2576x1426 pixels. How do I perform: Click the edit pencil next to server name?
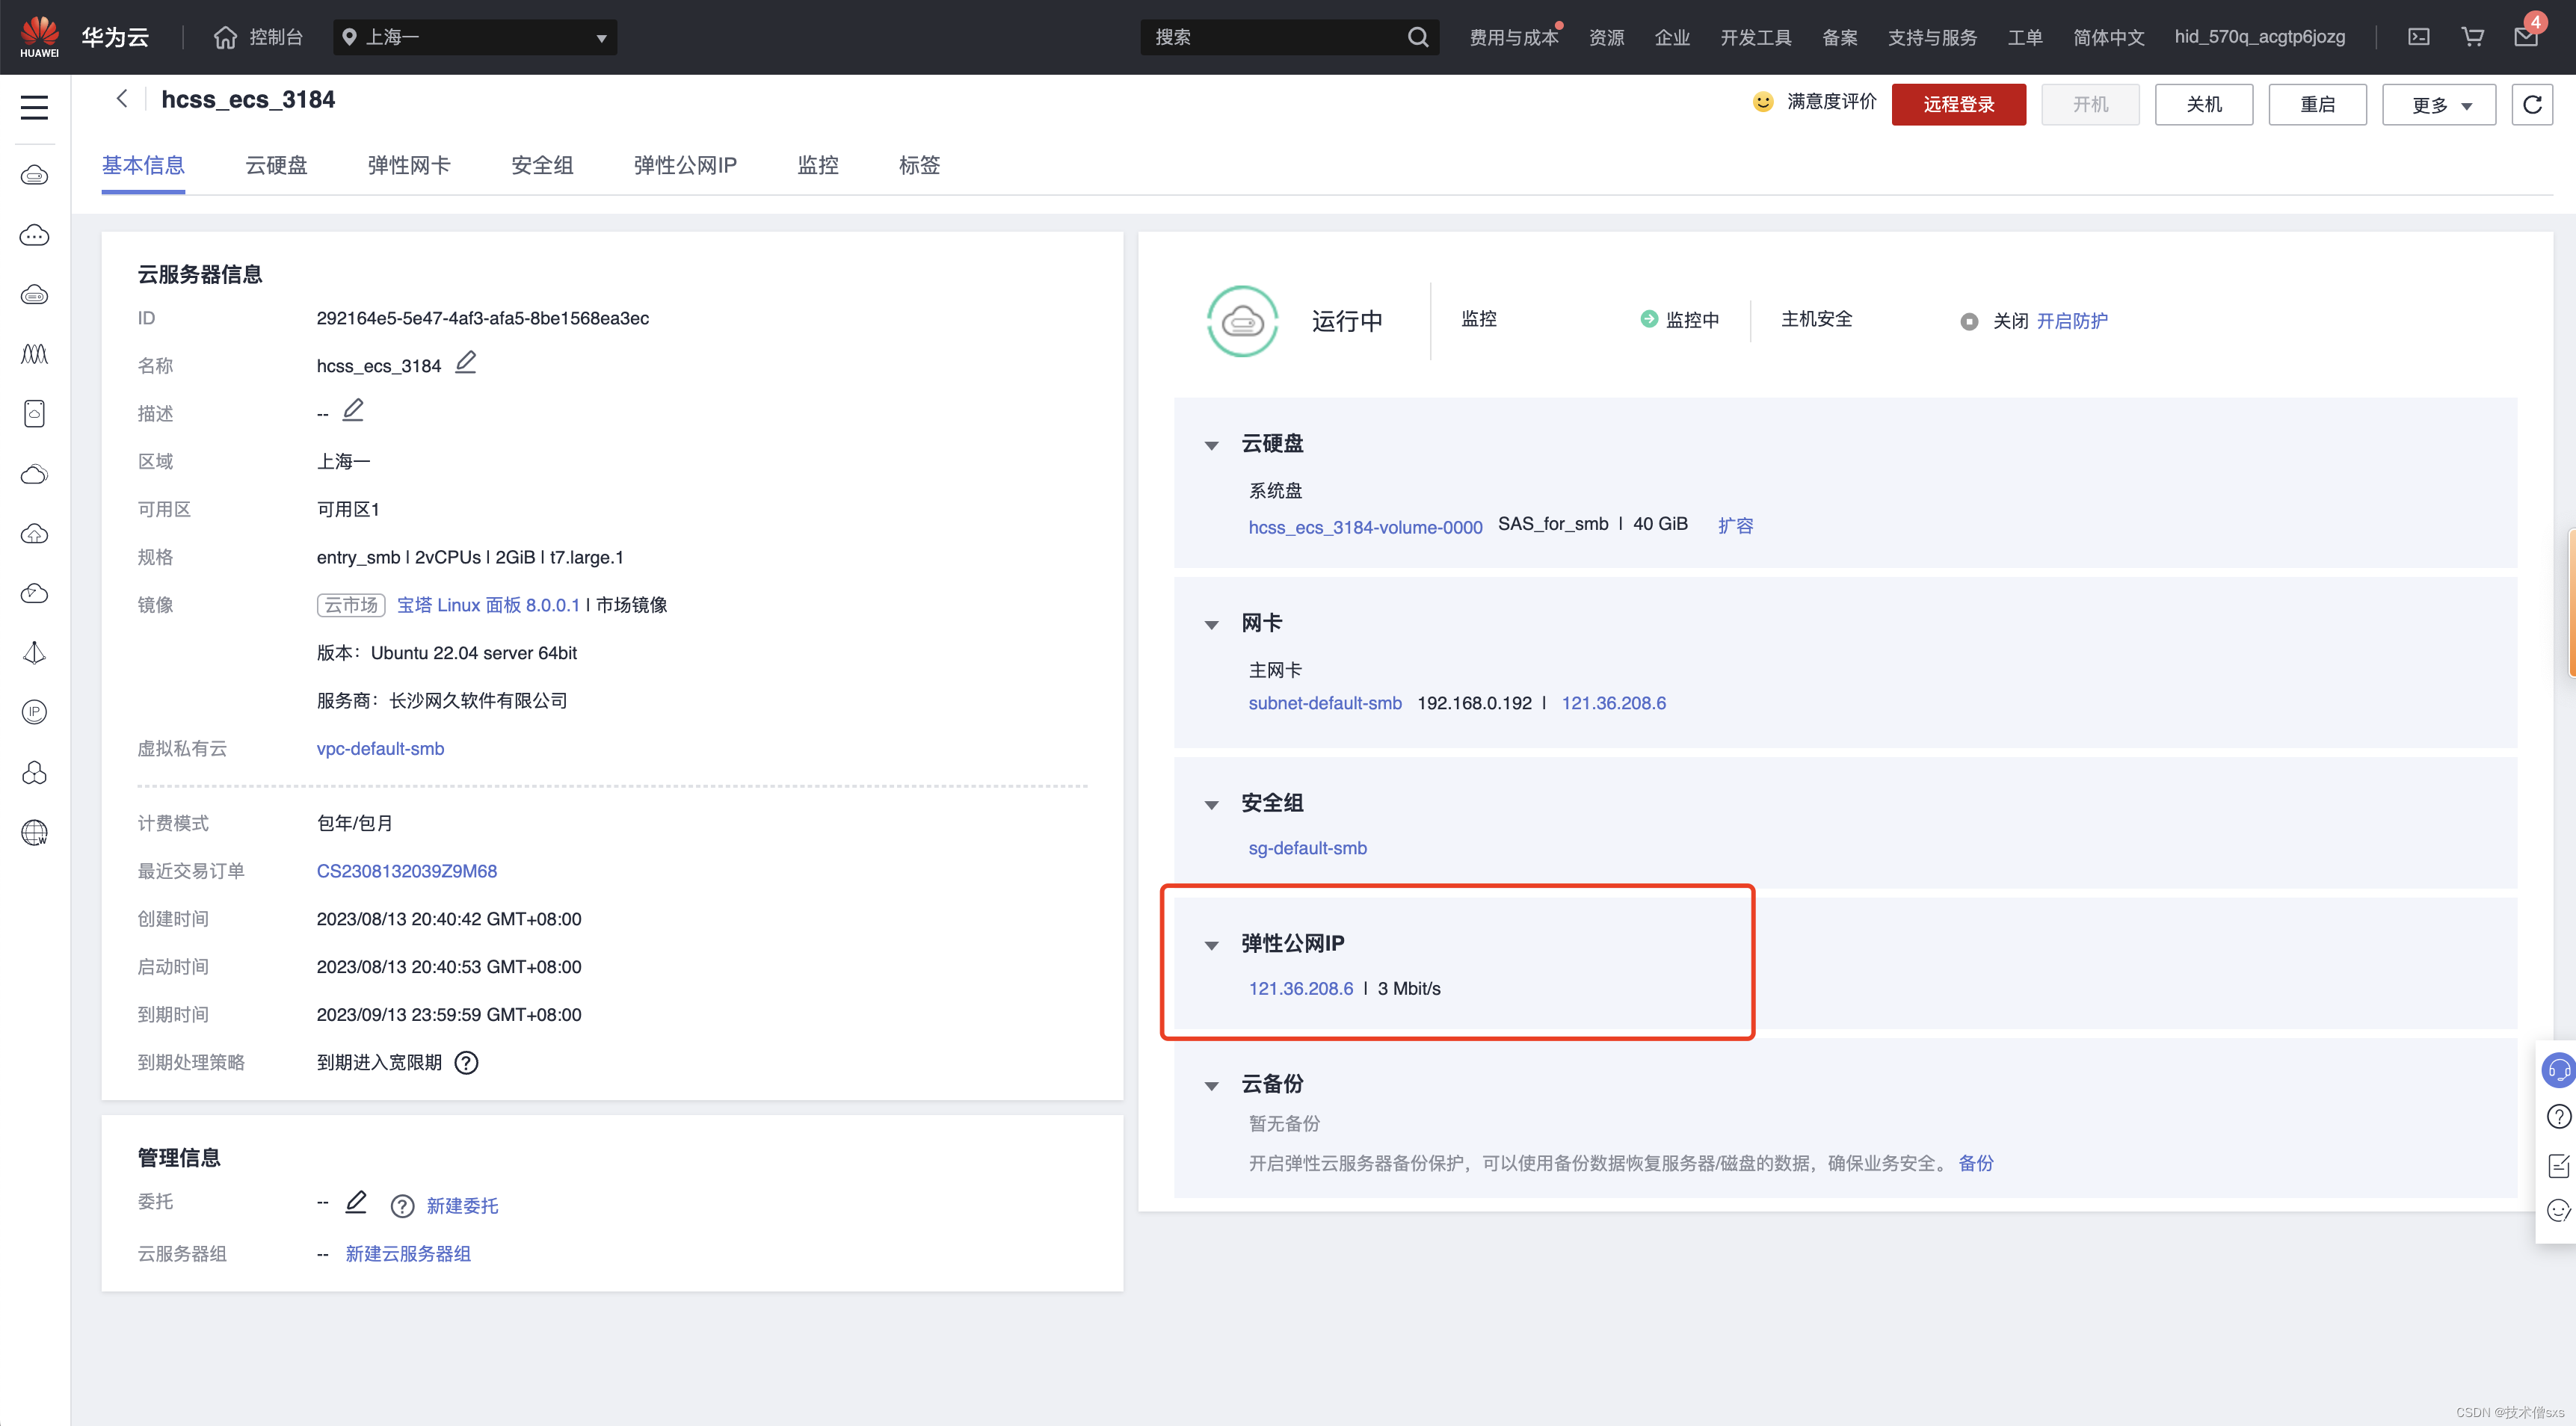466,363
